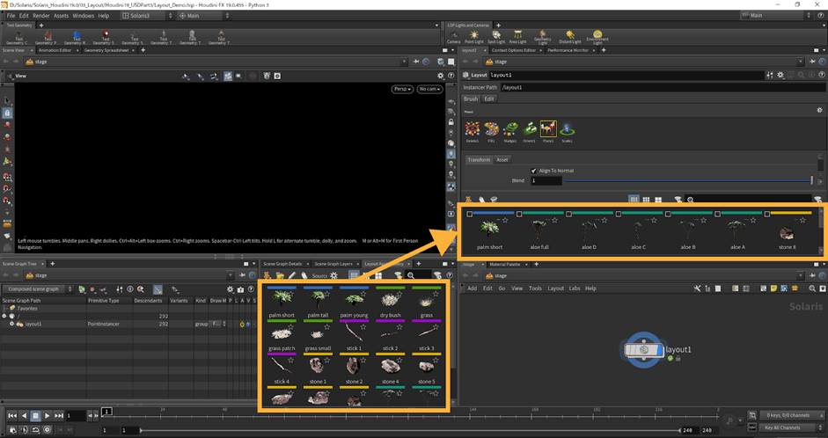Switch to Context Options Editor tab
The image size is (828, 438).
point(513,50)
